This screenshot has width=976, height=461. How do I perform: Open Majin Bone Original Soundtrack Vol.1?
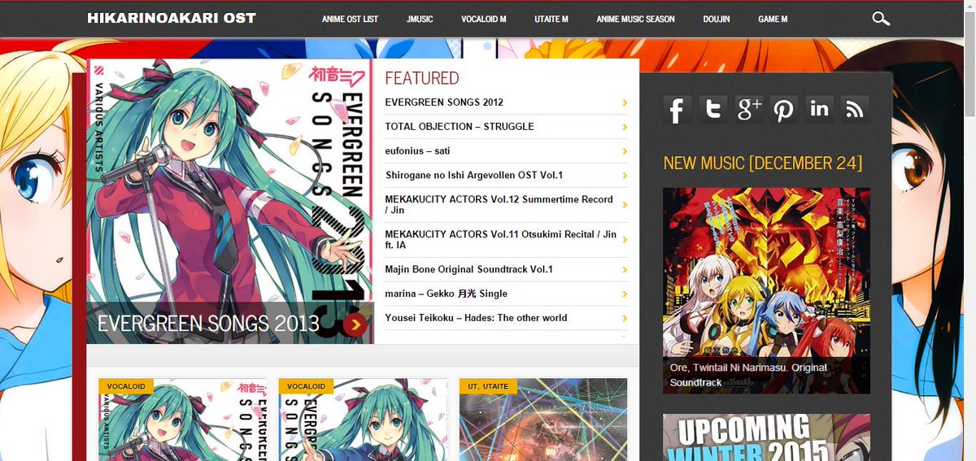tap(469, 269)
